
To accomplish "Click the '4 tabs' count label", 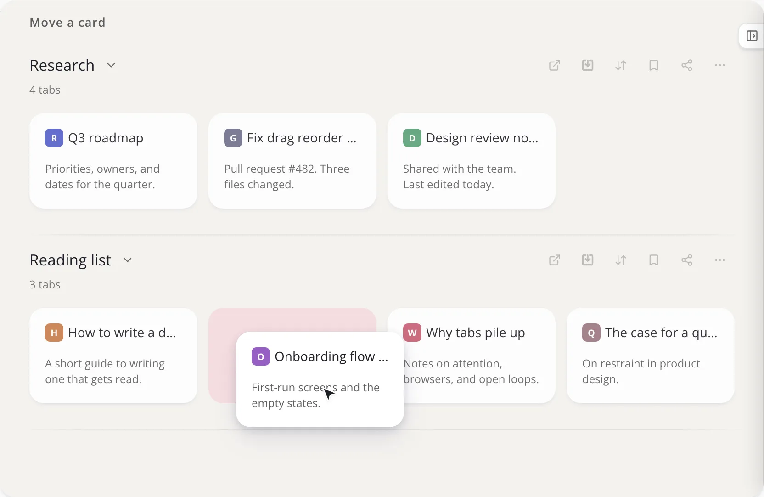I will click(x=45, y=90).
